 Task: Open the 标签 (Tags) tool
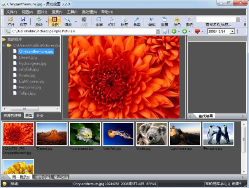pos(124,21)
